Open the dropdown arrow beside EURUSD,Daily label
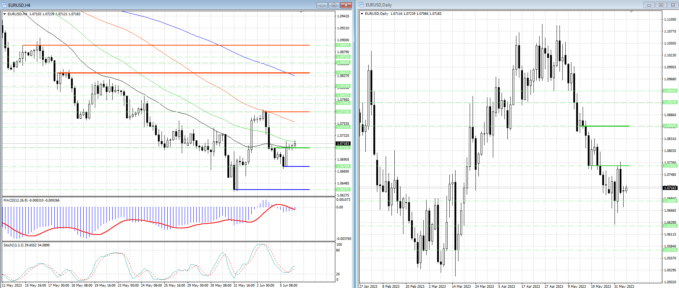This screenshot has width=679, height=288. pyautogui.click(x=362, y=14)
